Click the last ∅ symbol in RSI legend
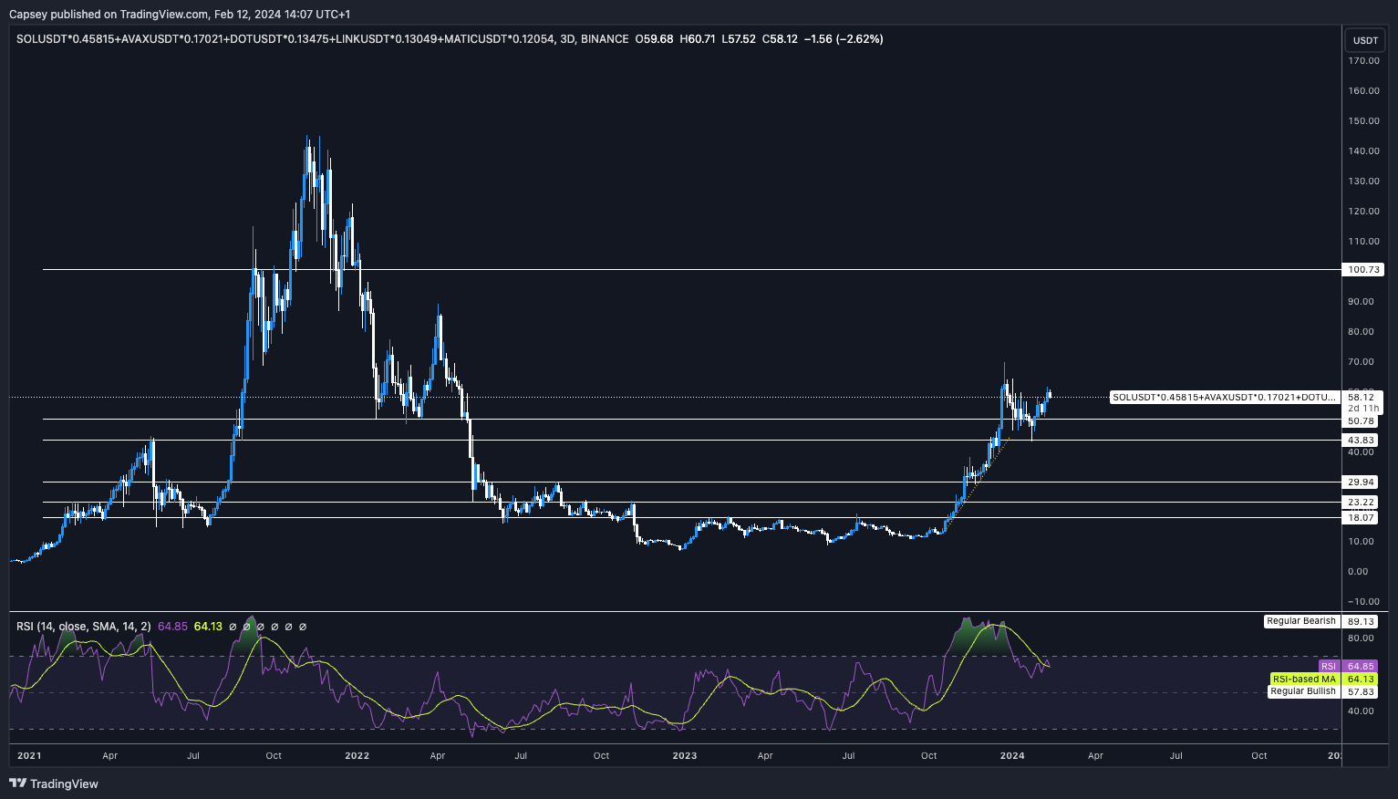Viewport: 1398px width, 799px height. click(x=303, y=627)
